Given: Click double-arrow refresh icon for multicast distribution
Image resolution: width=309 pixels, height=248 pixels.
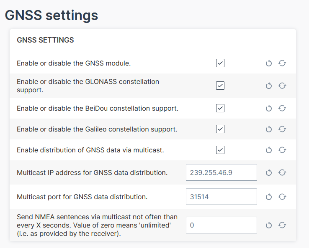Looking at the screenshot, I should point(282,150).
